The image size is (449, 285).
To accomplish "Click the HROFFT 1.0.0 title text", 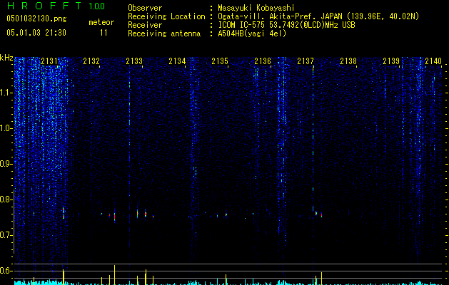I will pos(56,6).
